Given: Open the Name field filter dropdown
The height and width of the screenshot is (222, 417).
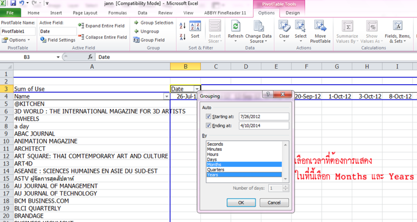Looking at the screenshot, I should pos(166,97).
